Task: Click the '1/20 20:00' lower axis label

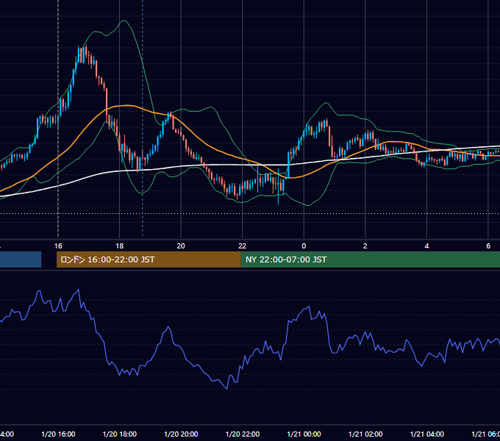Action: coord(181,434)
